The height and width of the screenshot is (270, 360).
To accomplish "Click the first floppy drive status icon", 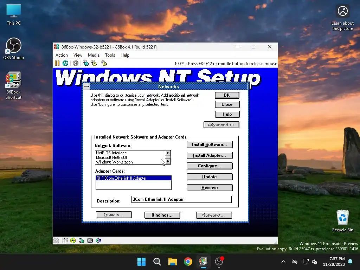I will point(56,240).
